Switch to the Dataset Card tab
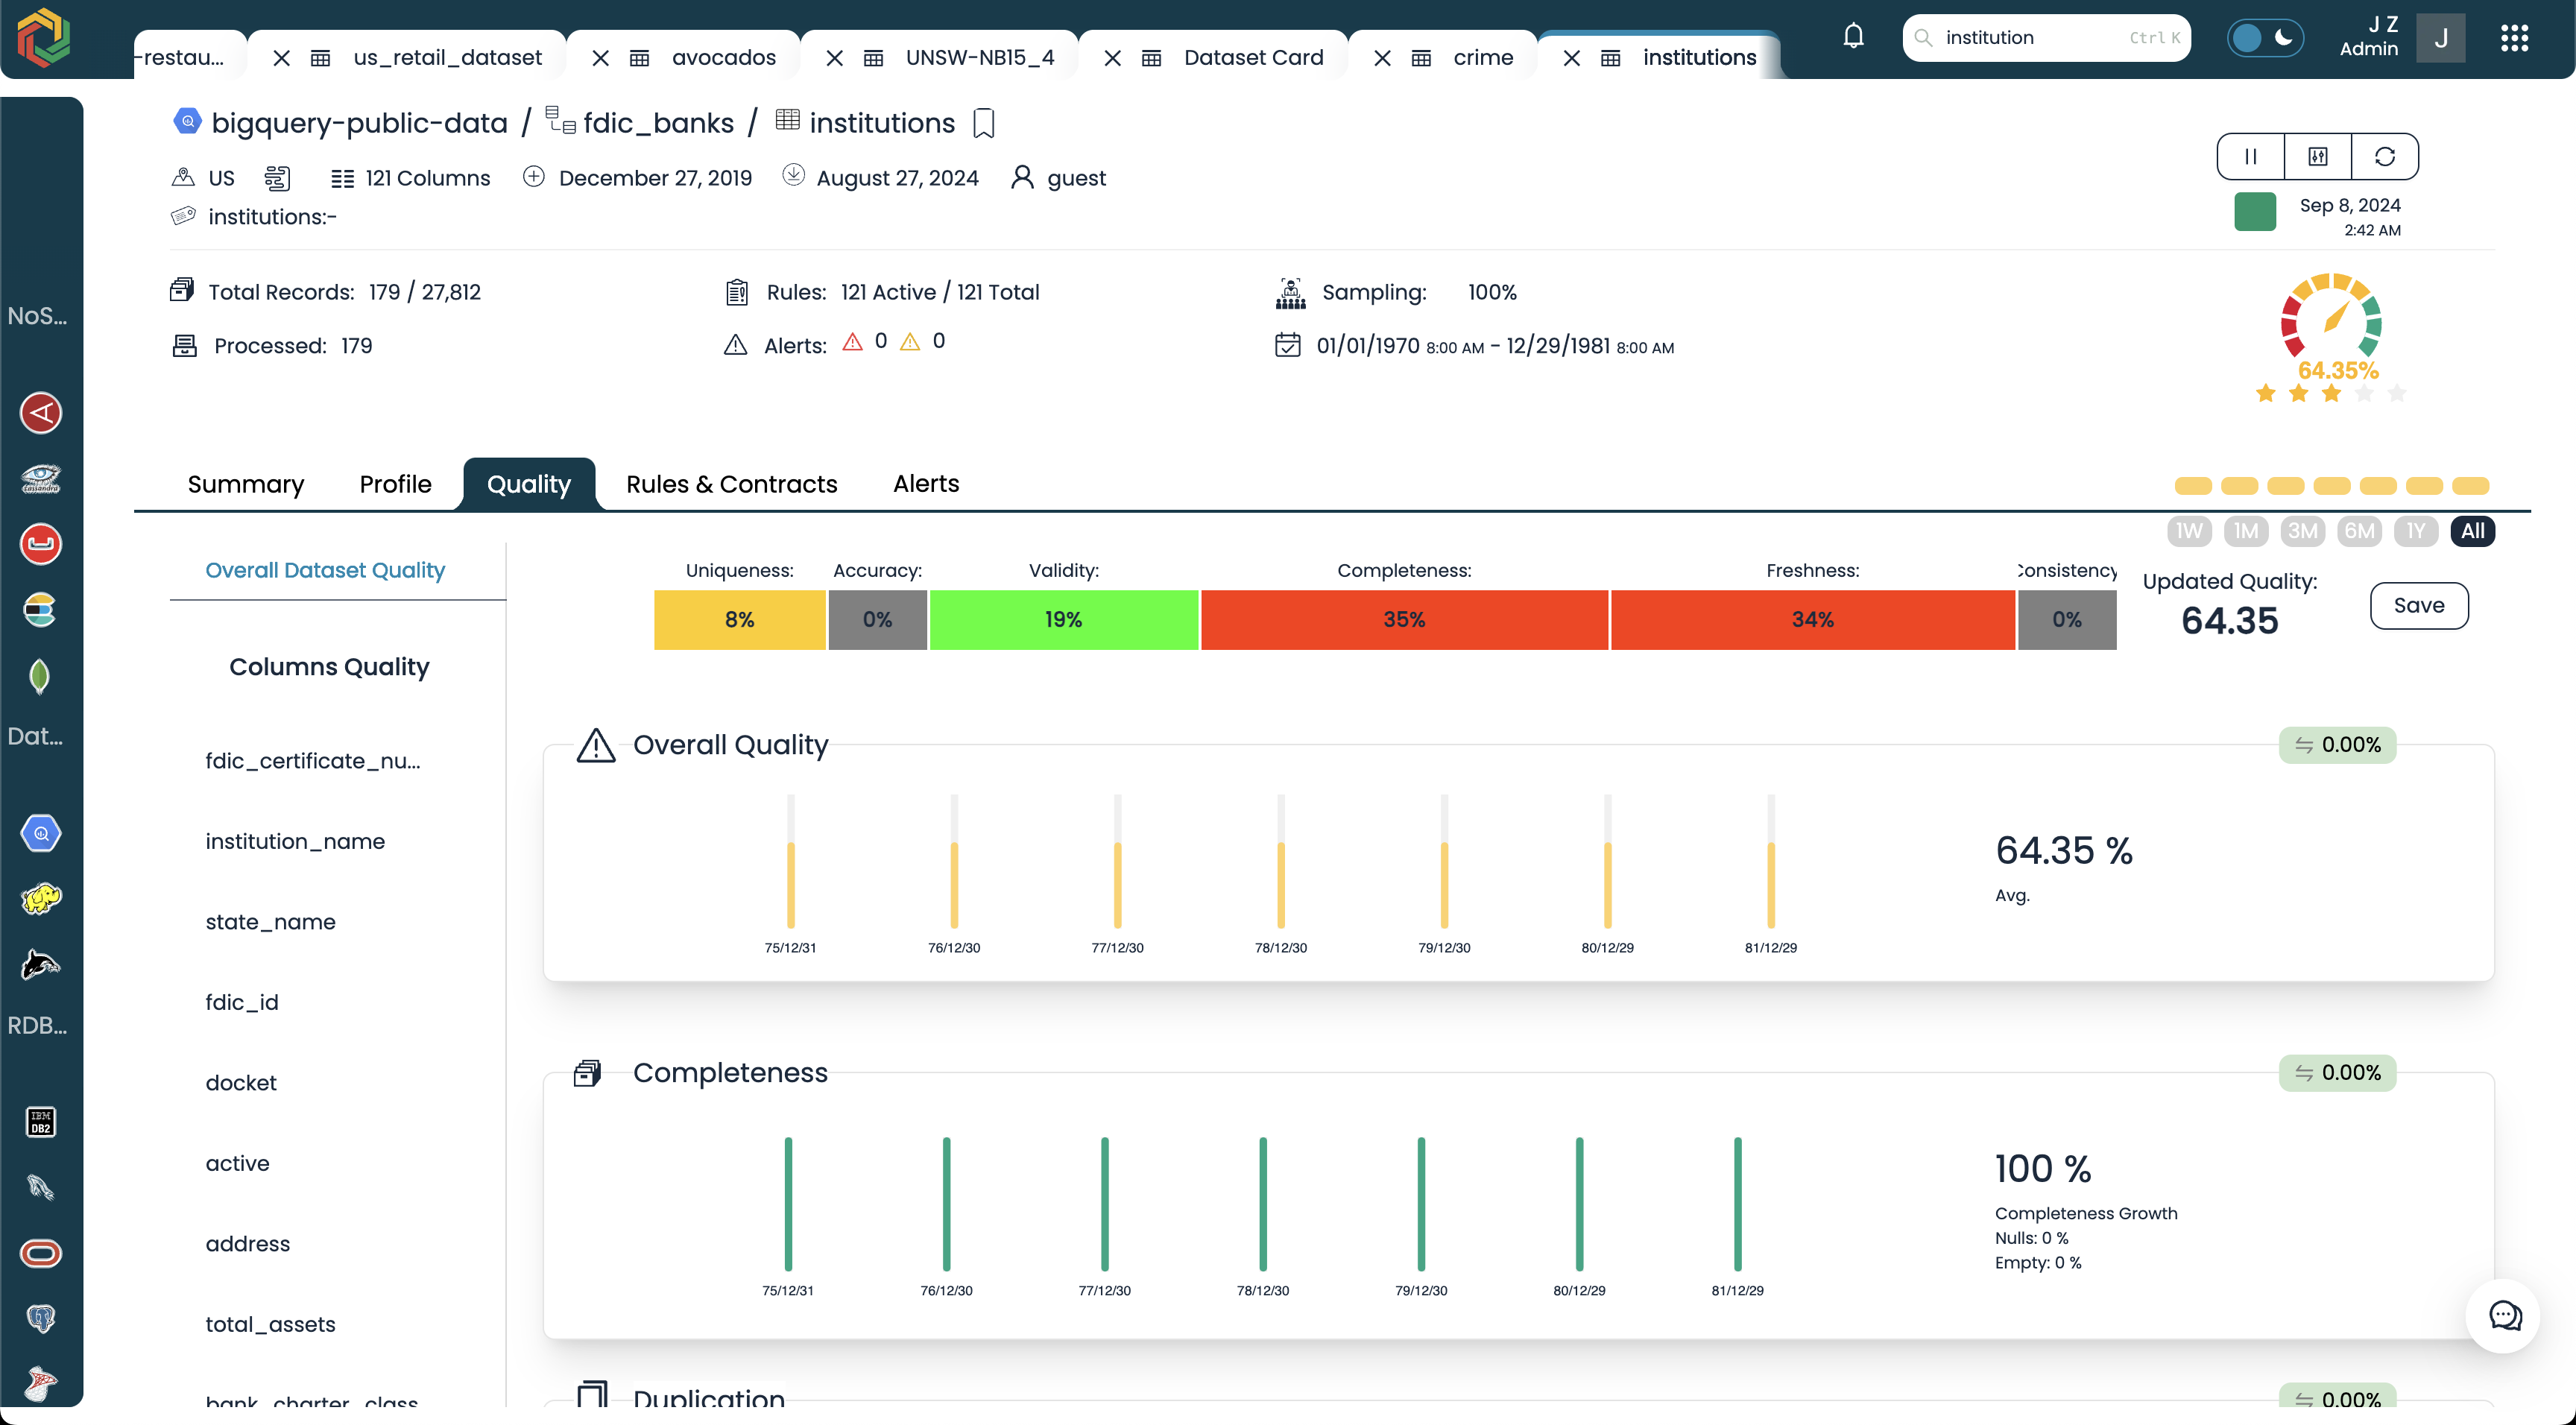 tap(1253, 58)
